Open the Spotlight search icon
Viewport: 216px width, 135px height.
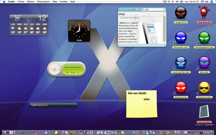tap(212, 2)
